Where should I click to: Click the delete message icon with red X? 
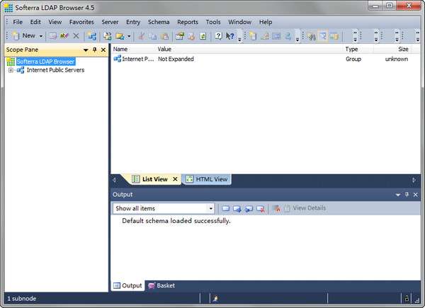tap(261, 208)
